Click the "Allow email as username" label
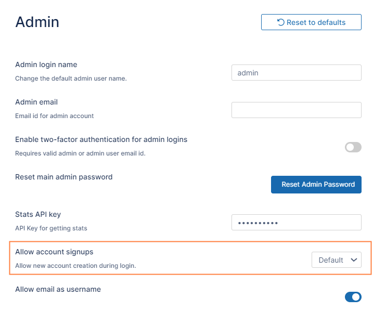 click(x=58, y=290)
